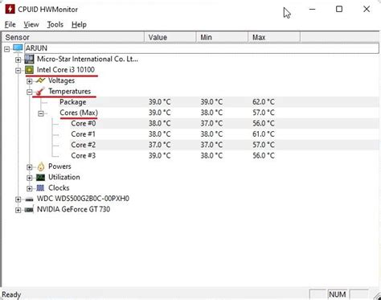381x300 pixels.
Task: Select NVIDIA GeForce GT 730 label
Action: [73, 209]
